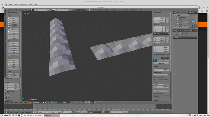Open the Object properties tab icon
209x117 pixels.
[187, 30]
